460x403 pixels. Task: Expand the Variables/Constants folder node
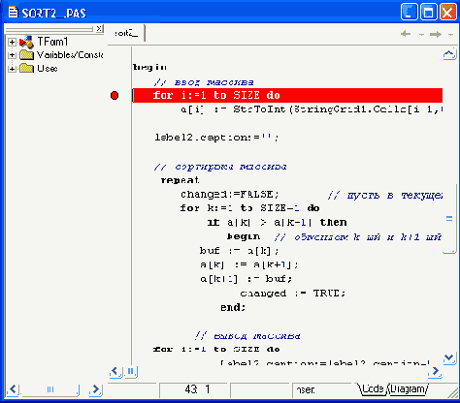pos(12,55)
